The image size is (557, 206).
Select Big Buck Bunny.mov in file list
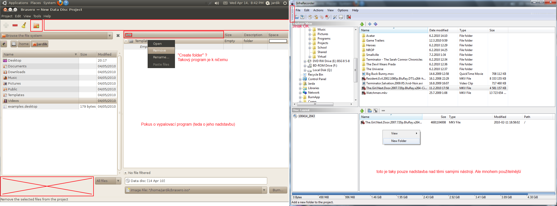pos(380,74)
